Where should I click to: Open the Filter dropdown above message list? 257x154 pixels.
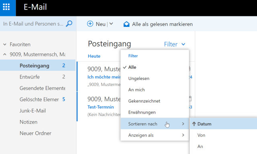tap(175, 44)
